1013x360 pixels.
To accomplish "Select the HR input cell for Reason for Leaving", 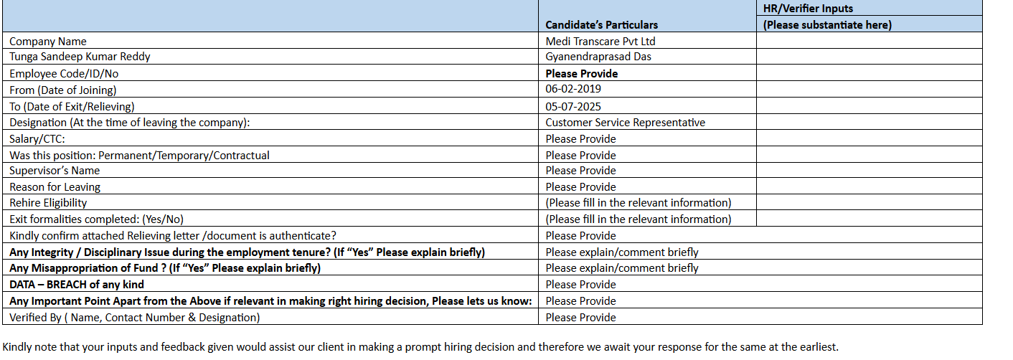I will point(869,187).
